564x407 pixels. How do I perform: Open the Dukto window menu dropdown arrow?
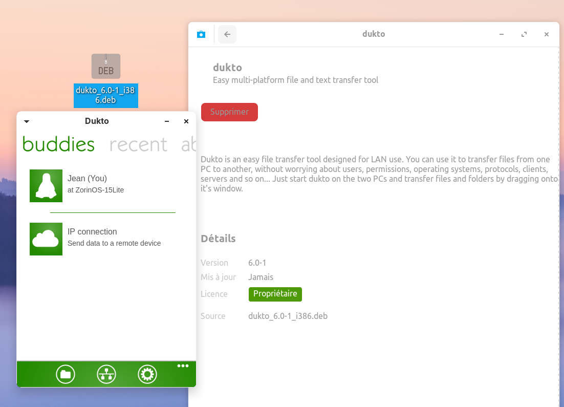(x=27, y=121)
